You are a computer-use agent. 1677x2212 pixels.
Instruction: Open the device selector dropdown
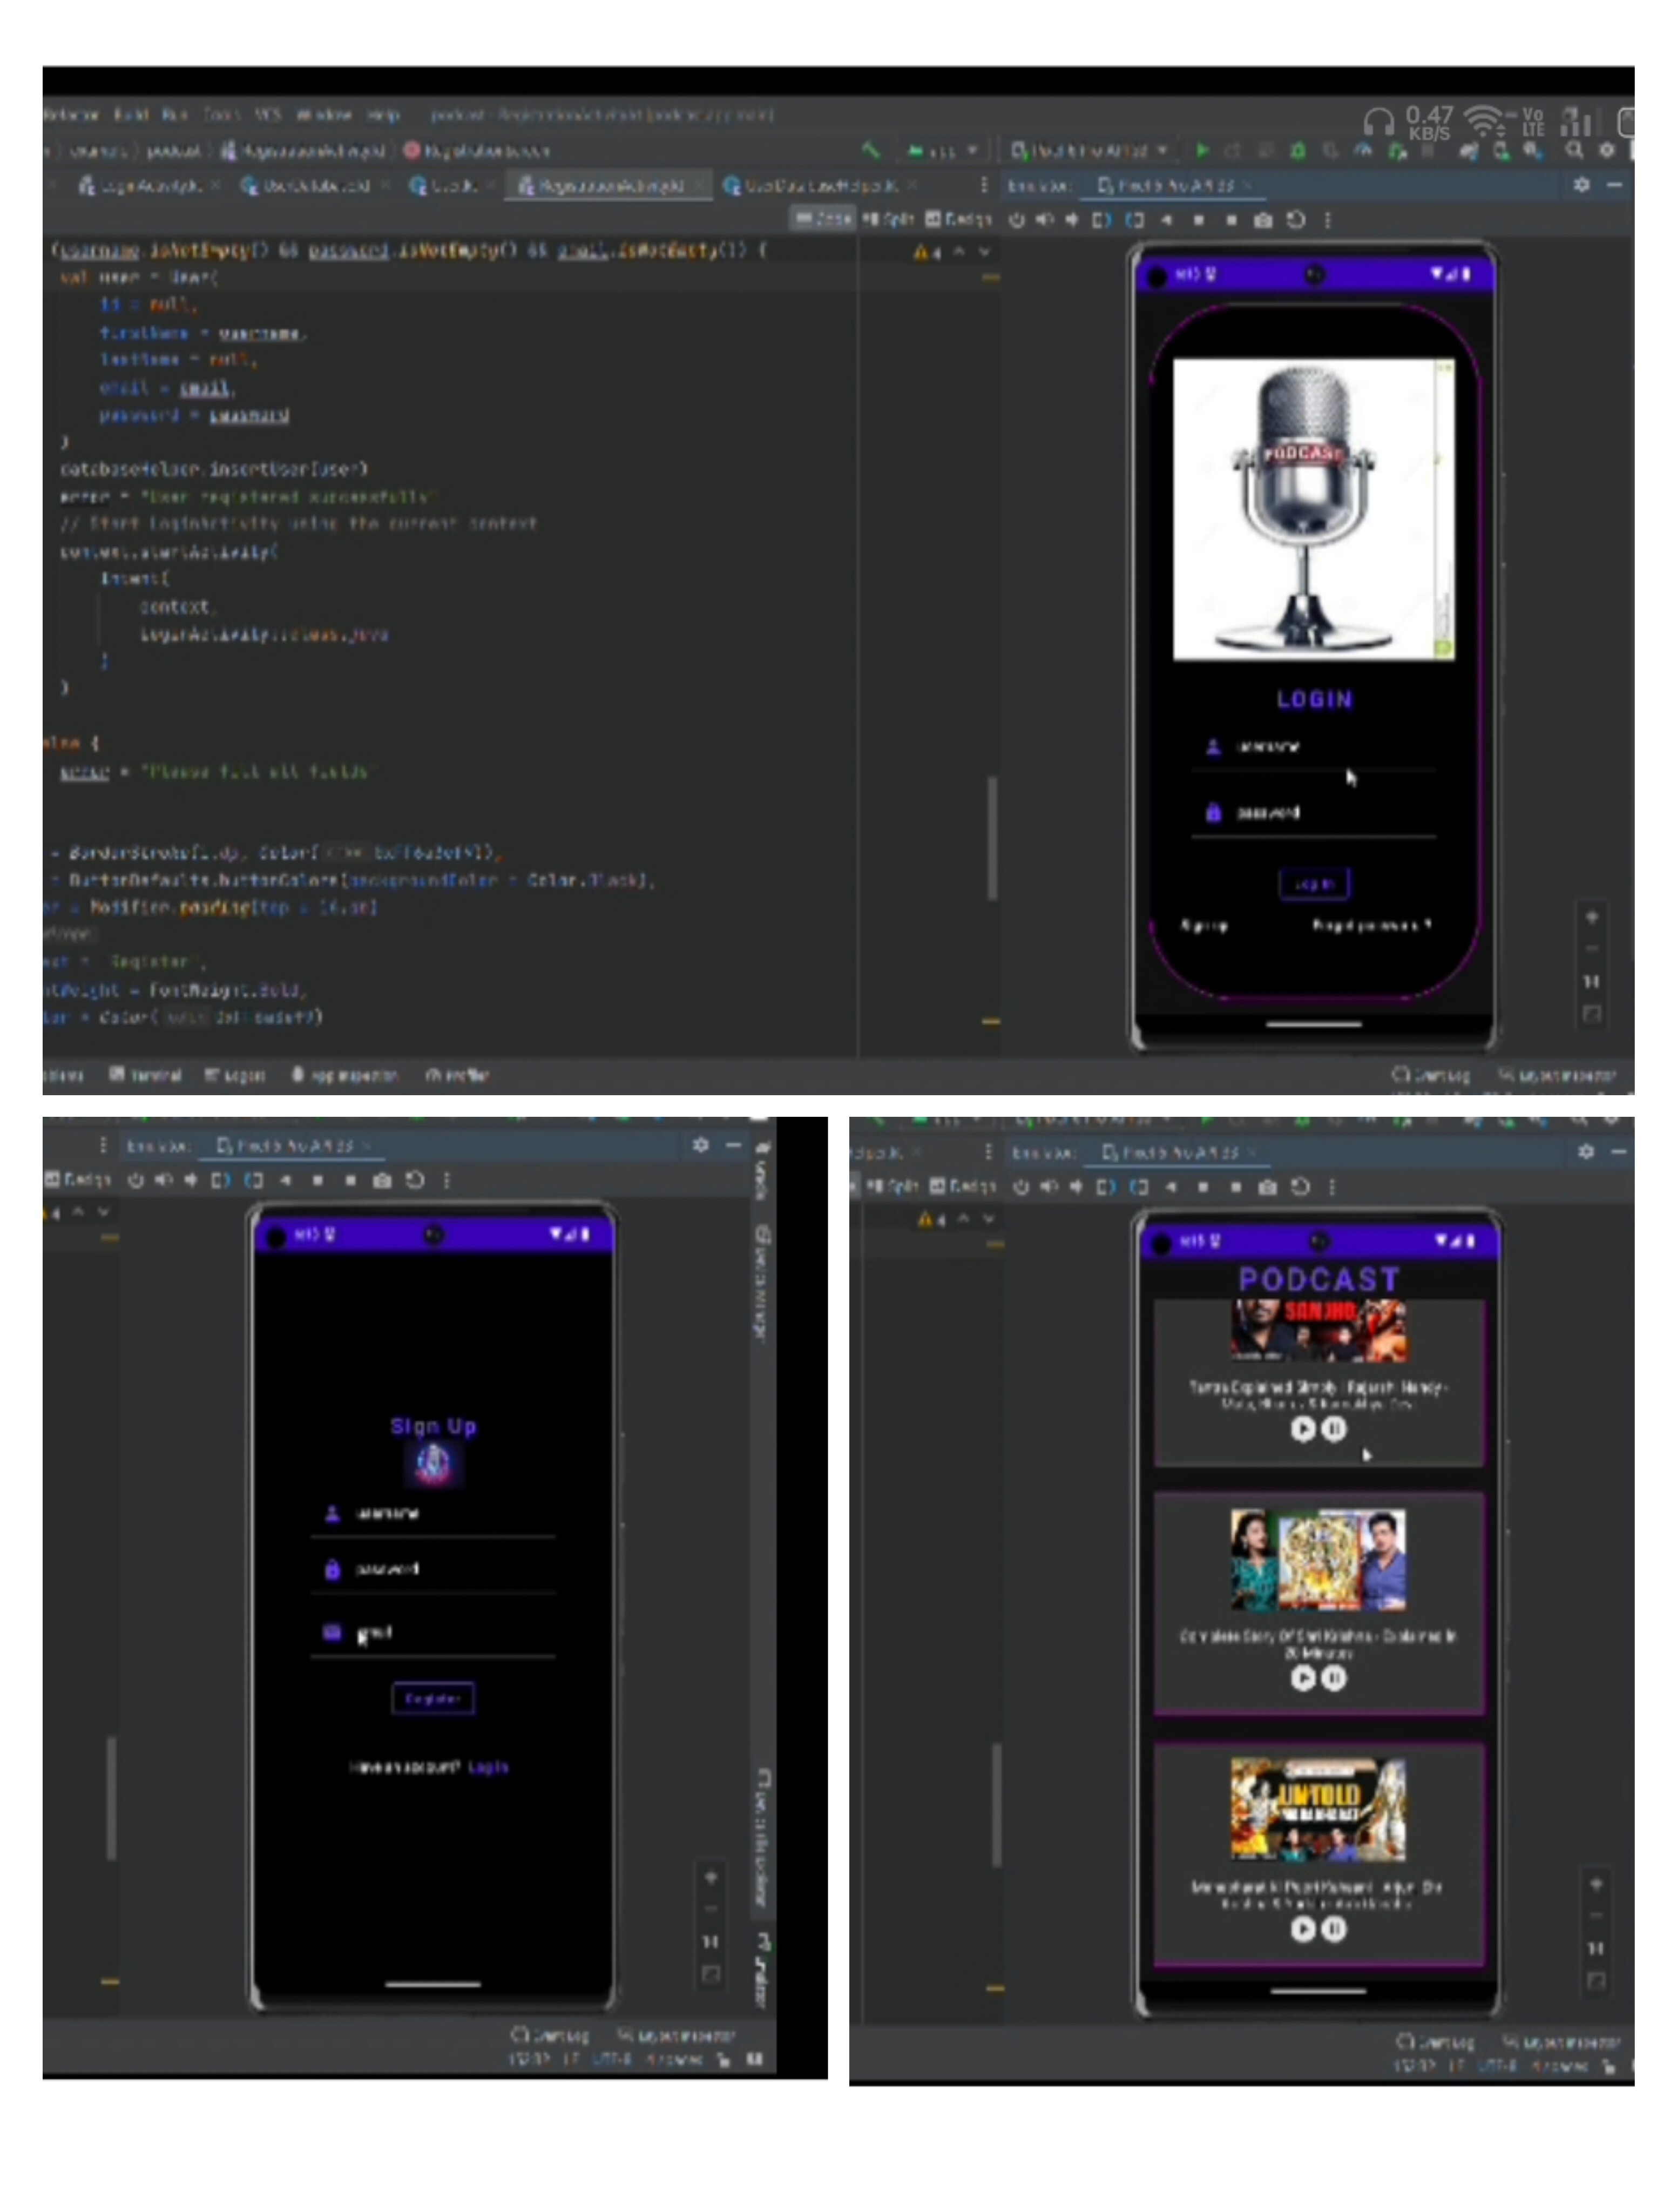click(x=1090, y=151)
